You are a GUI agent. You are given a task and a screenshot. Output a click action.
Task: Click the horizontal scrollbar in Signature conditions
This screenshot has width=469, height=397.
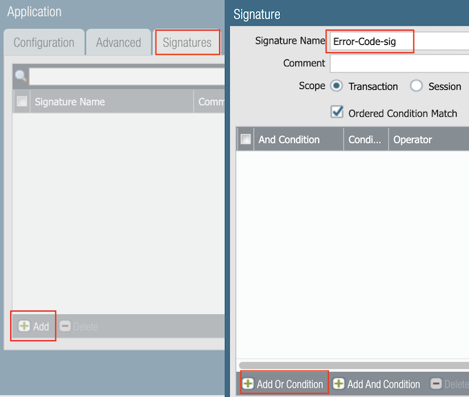tap(354, 365)
